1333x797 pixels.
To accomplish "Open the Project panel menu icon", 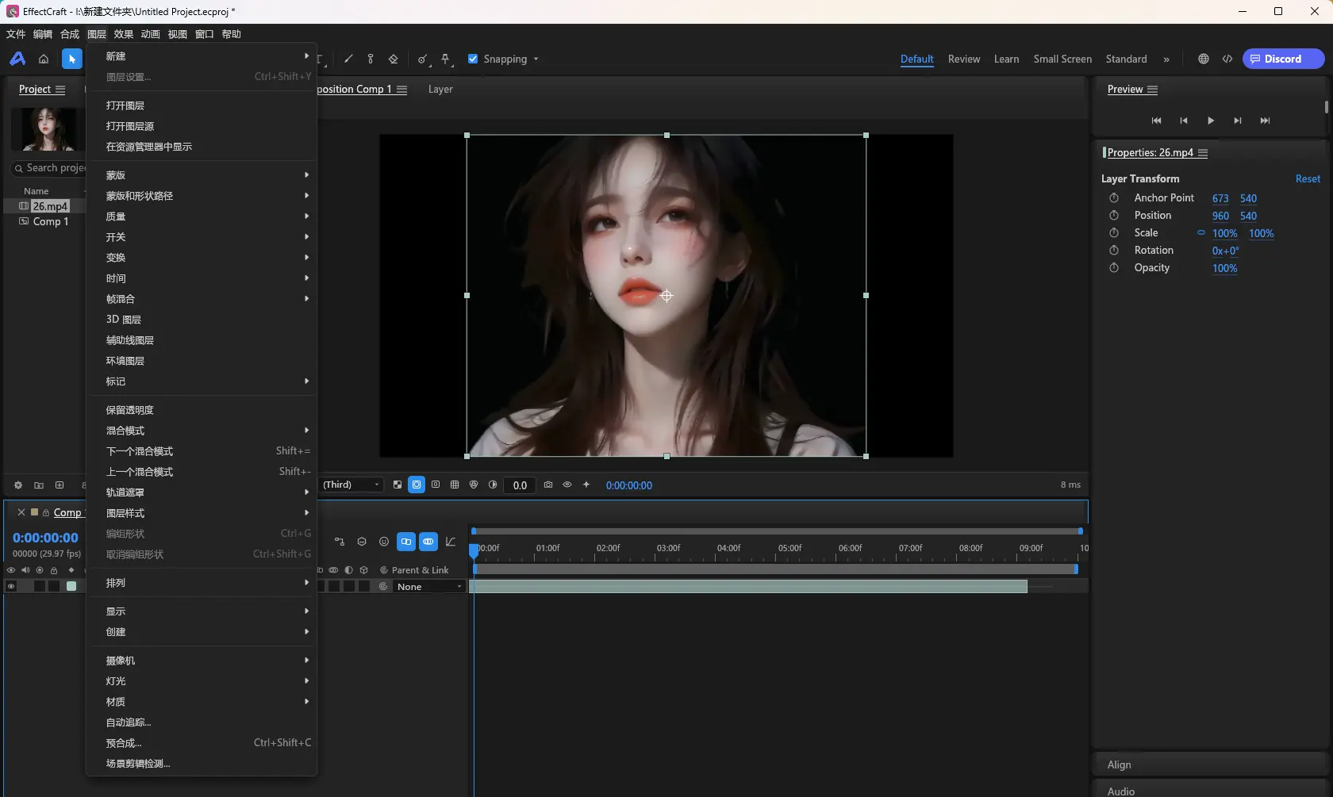I will pos(60,90).
